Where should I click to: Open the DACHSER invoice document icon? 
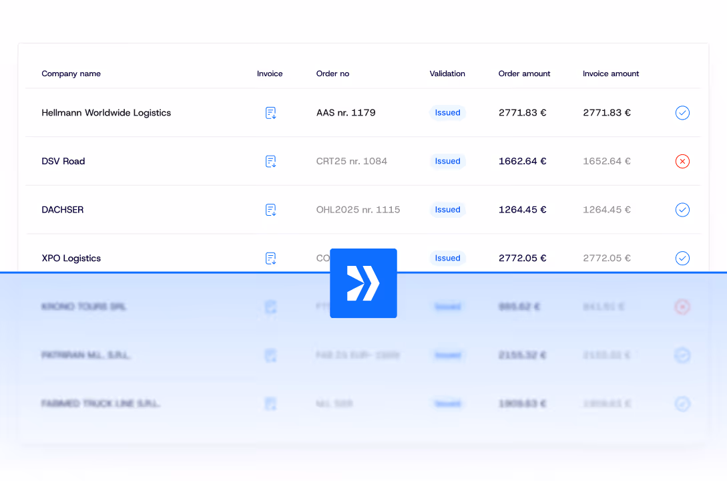271,210
